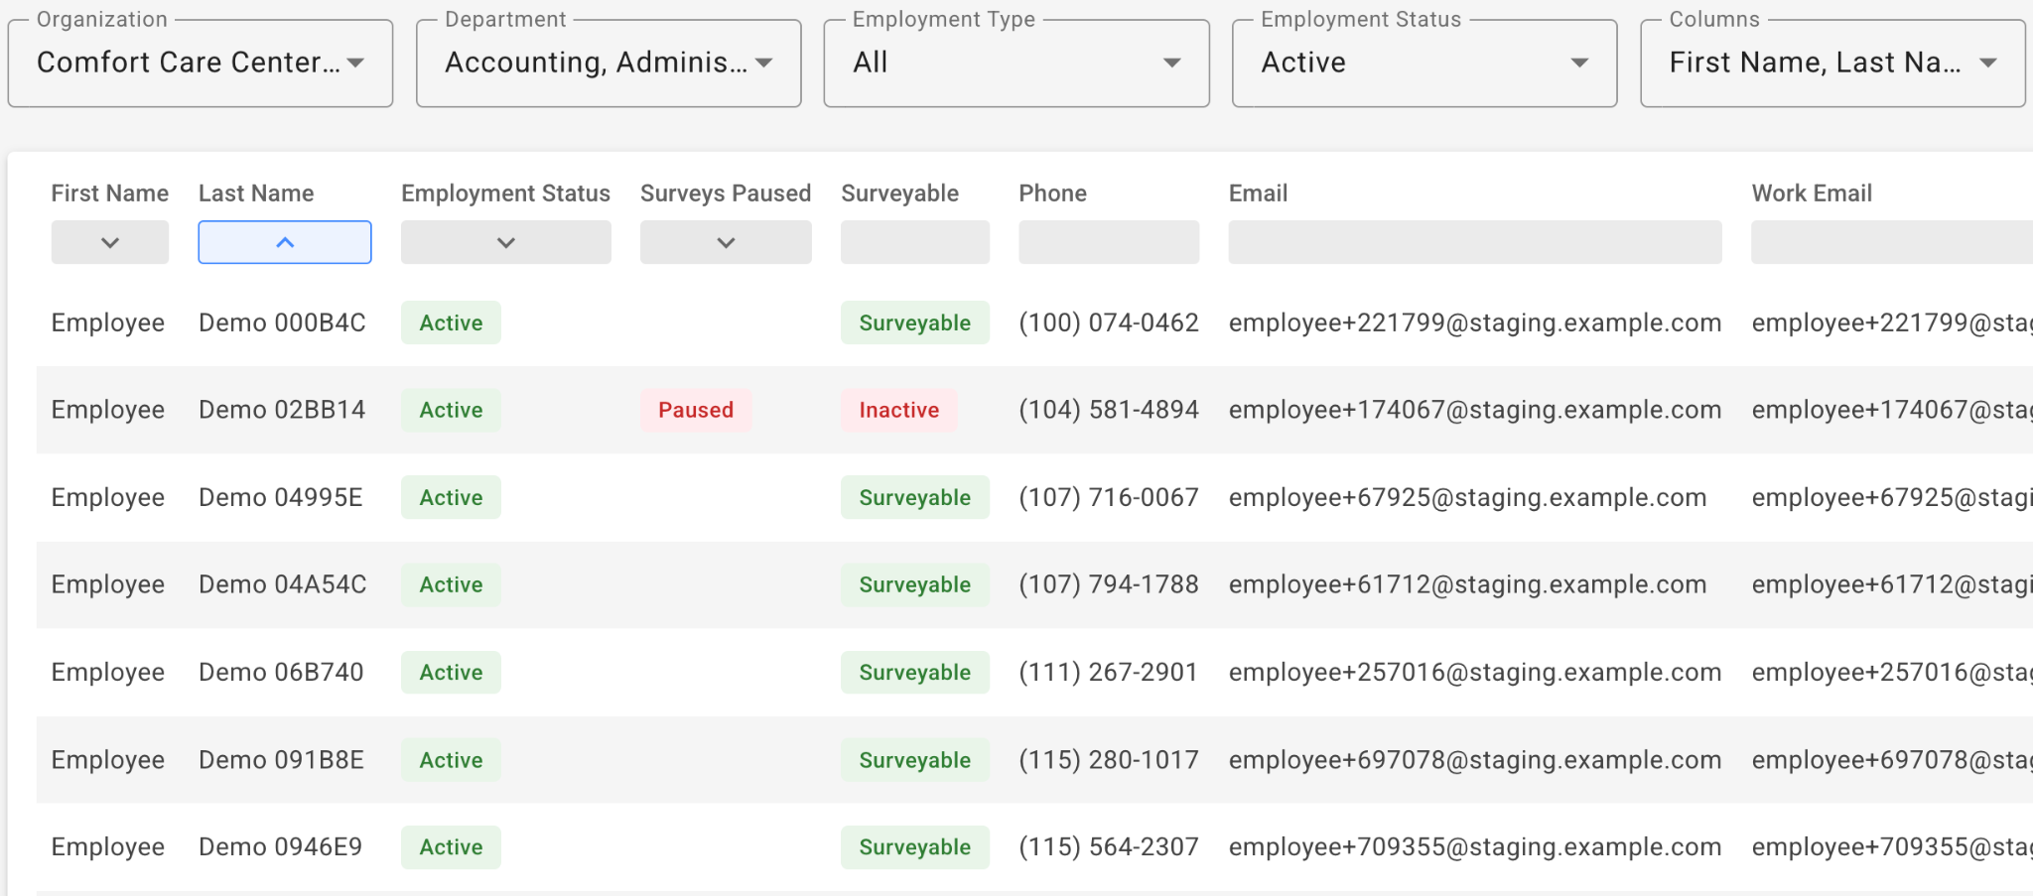Click the Active badge for Demo 000B4C
This screenshot has width=2033, height=896.
tap(451, 323)
